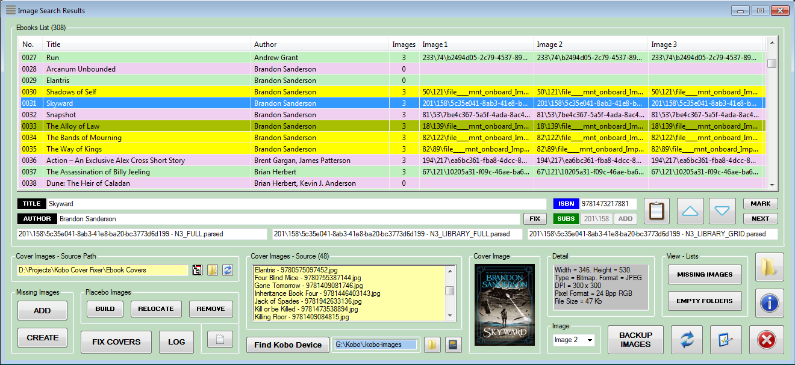
Task: Click the large refresh arrows button near Backup Images
Action: pos(687,340)
